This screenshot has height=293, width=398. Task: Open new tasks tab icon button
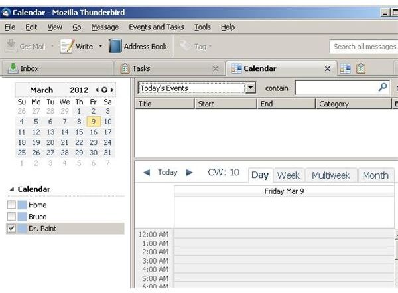click(x=361, y=68)
